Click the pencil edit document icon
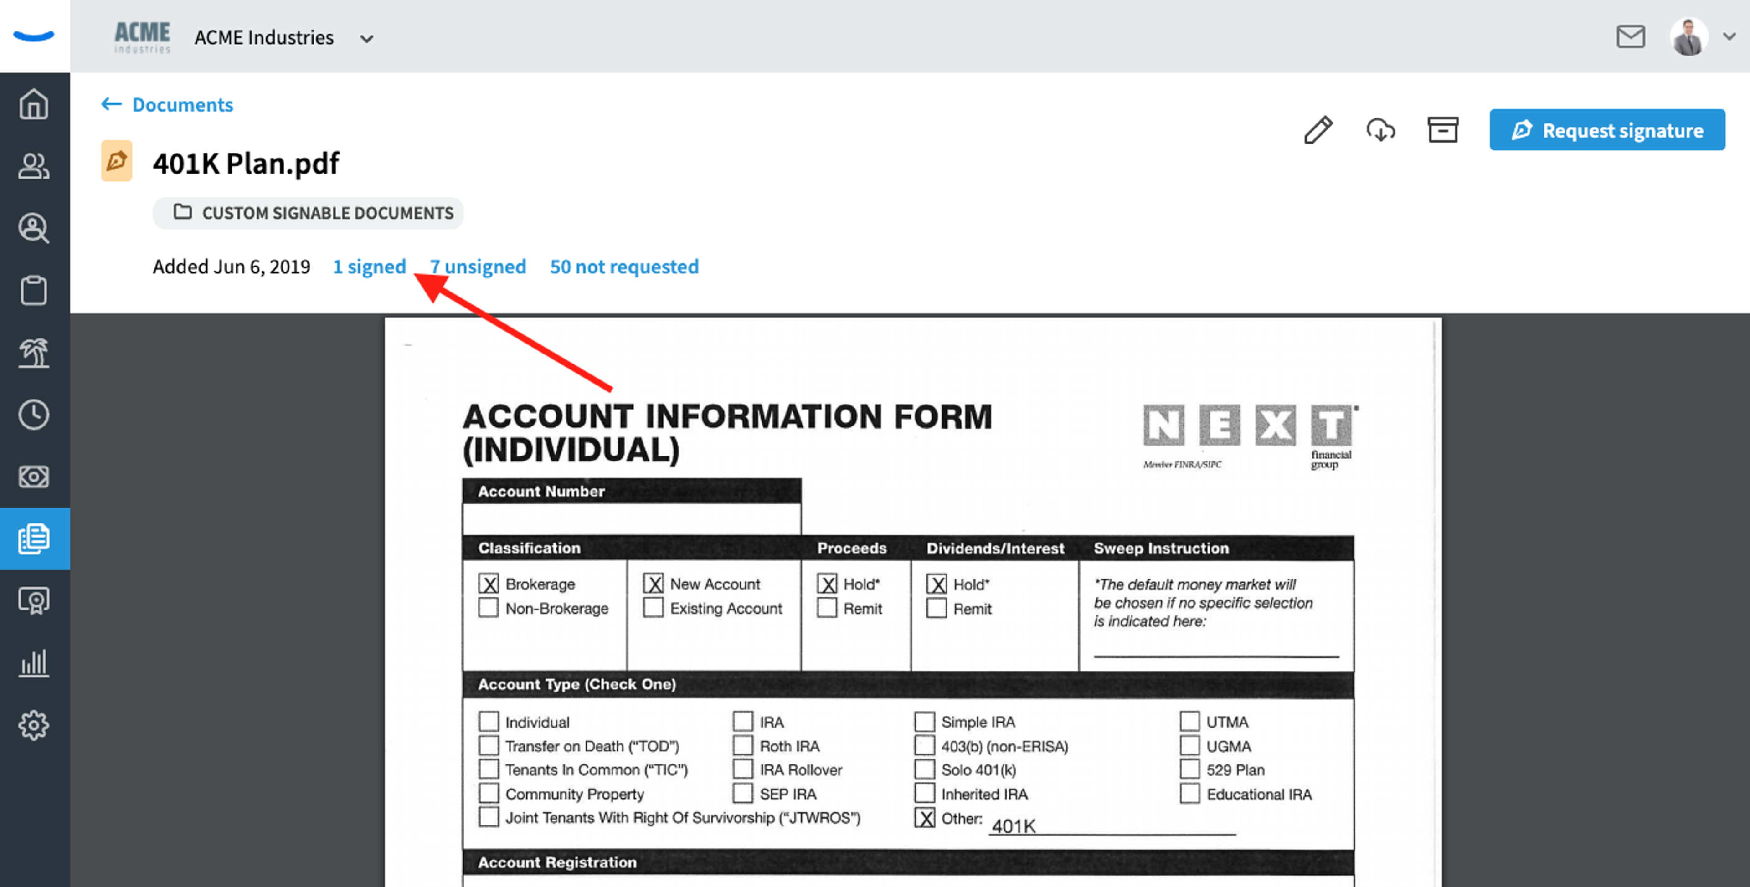1750x887 pixels. click(x=1318, y=130)
